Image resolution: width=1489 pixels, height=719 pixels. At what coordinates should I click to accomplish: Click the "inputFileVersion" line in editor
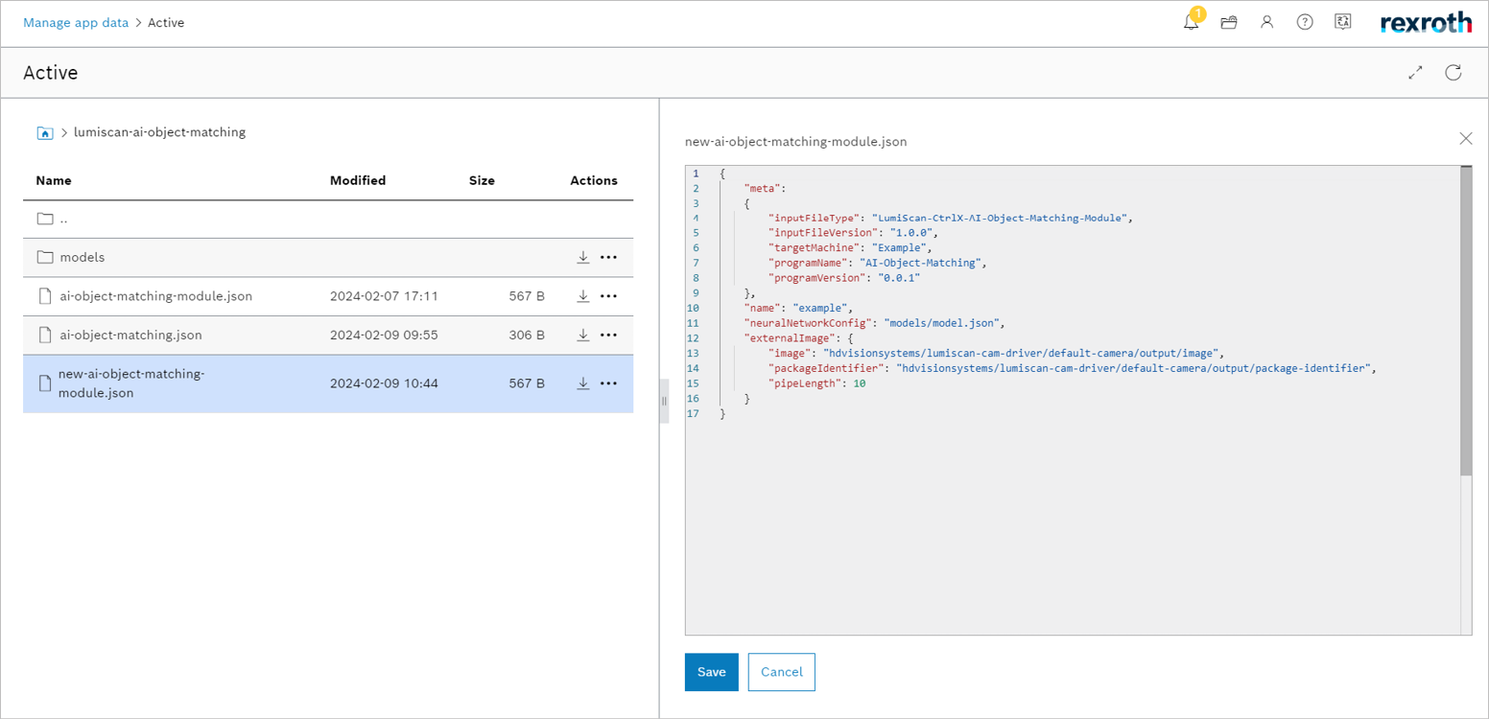click(852, 233)
